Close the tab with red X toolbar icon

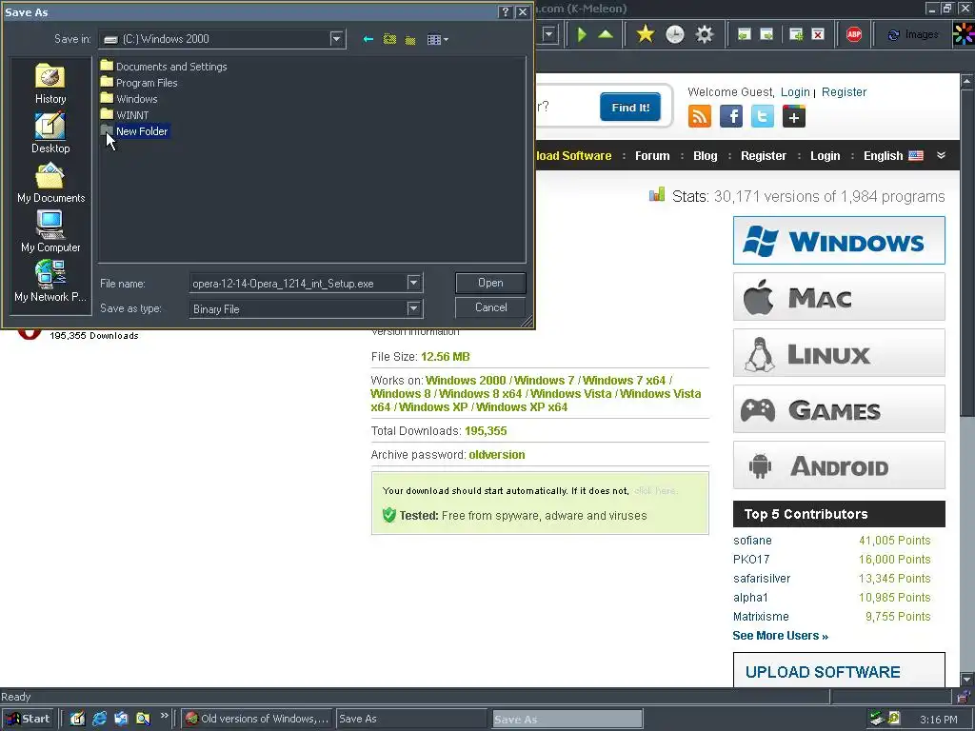[x=818, y=35]
